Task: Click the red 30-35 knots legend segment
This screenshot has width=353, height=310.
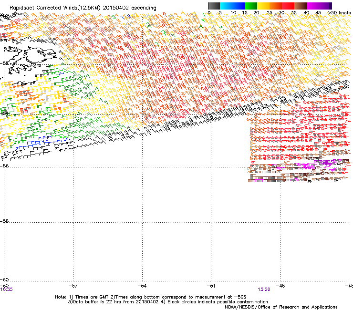Action: tap(288, 6)
